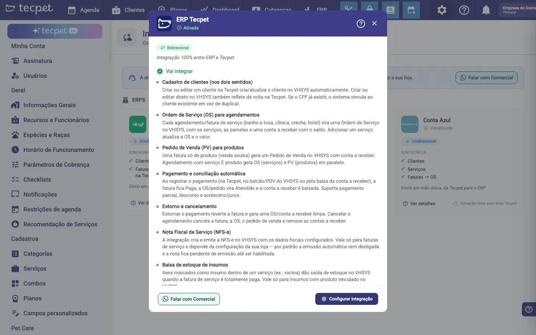The width and height of the screenshot is (536, 335).
Task: Click 'Pagamento e conciliação automática' heading
Action: click(204, 173)
